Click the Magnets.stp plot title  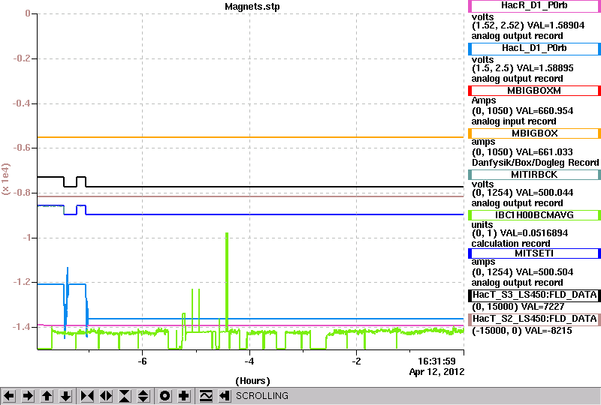(252, 7)
